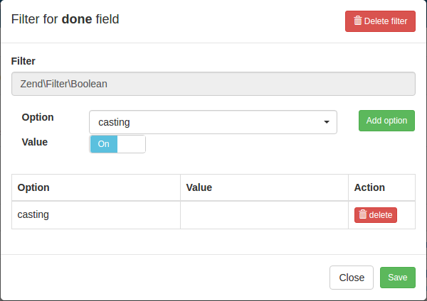Click the Value label beside the switch
Image resolution: width=427 pixels, height=301 pixels.
[x=35, y=142]
